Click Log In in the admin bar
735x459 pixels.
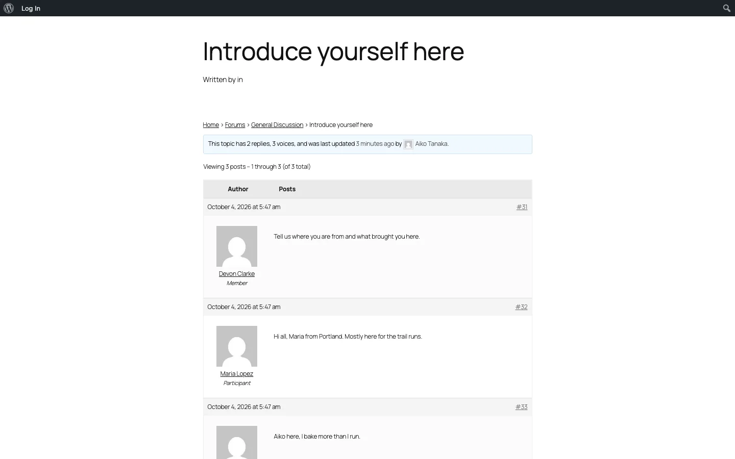31,8
